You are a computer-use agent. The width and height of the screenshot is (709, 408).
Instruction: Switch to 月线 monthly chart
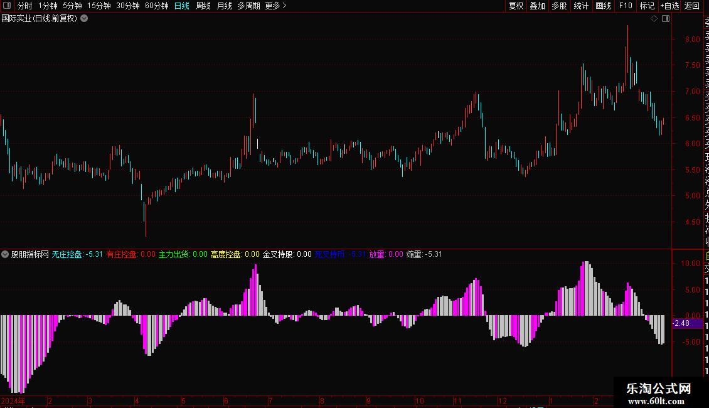(x=224, y=6)
